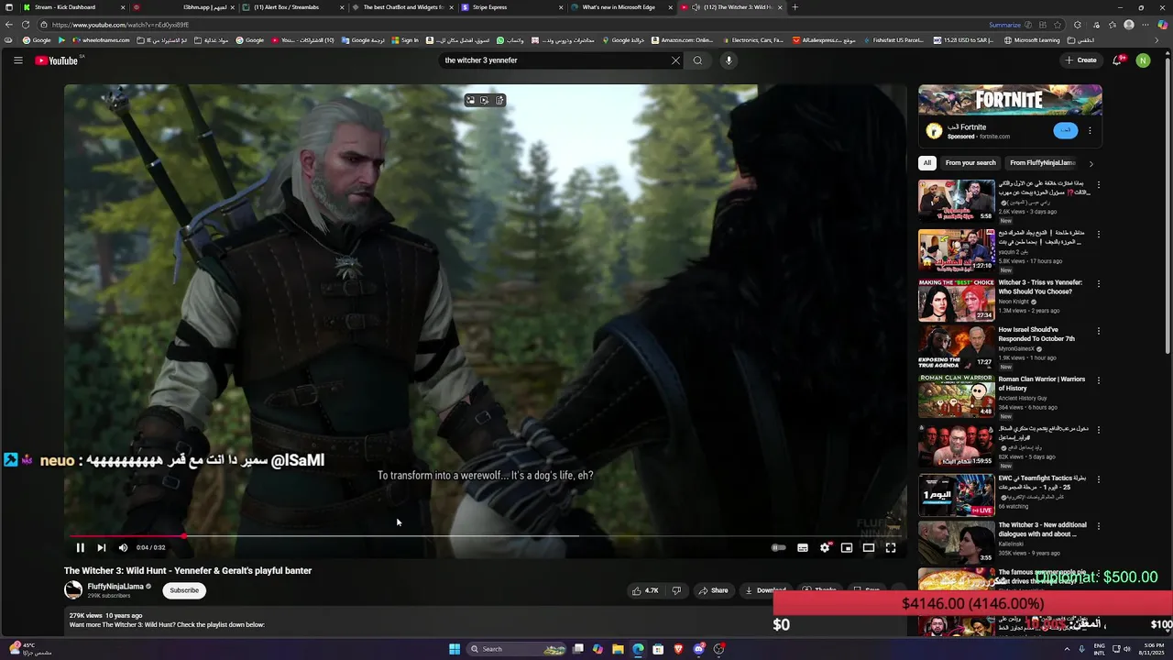Open a new browser tab

click(795, 7)
